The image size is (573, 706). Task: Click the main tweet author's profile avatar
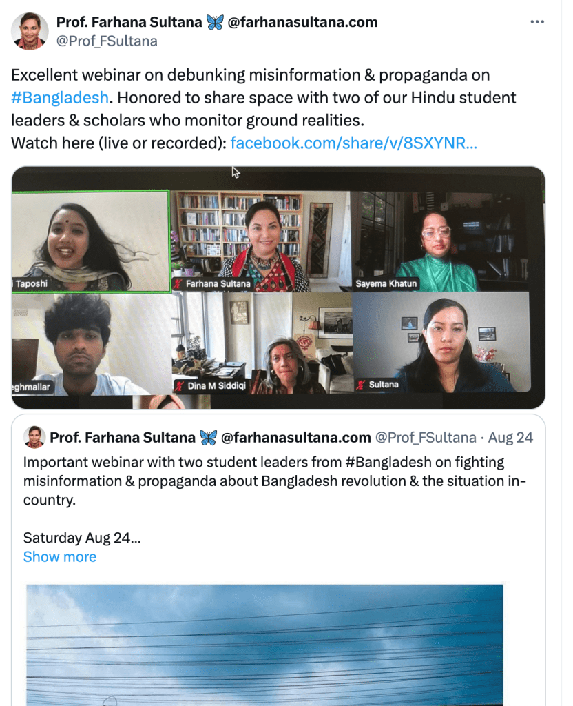coord(30,31)
